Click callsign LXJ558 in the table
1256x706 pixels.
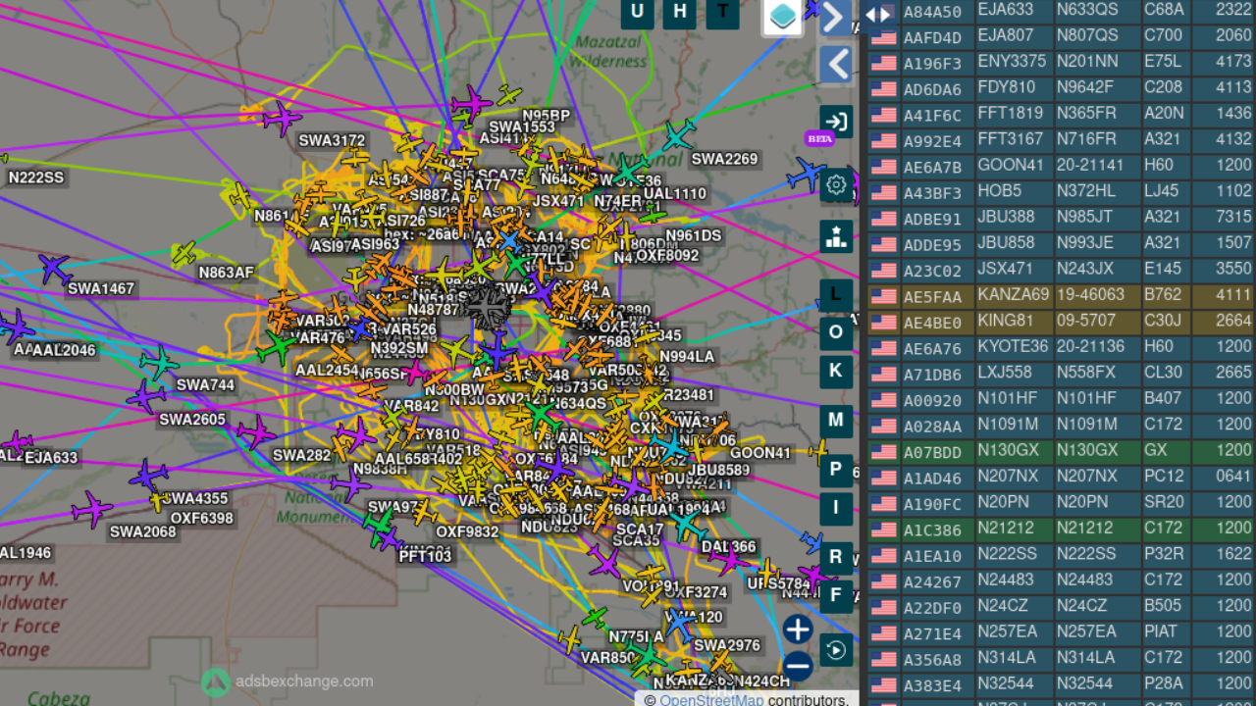(x=1005, y=373)
